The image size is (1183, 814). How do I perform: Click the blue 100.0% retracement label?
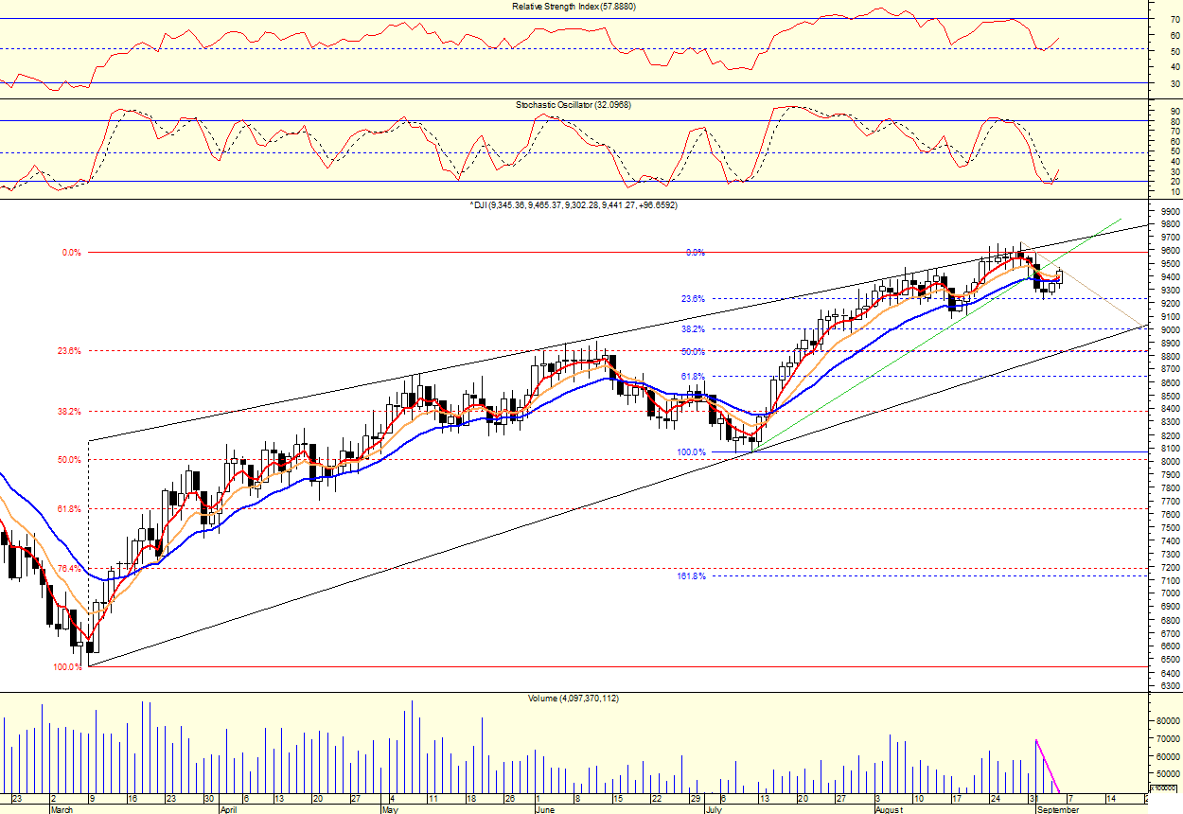pos(691,452)
